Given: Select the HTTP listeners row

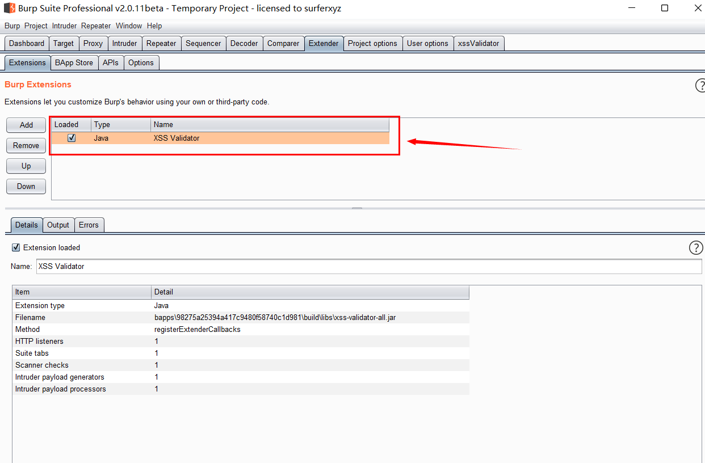Looking at the screenshot, I should 241,342.
